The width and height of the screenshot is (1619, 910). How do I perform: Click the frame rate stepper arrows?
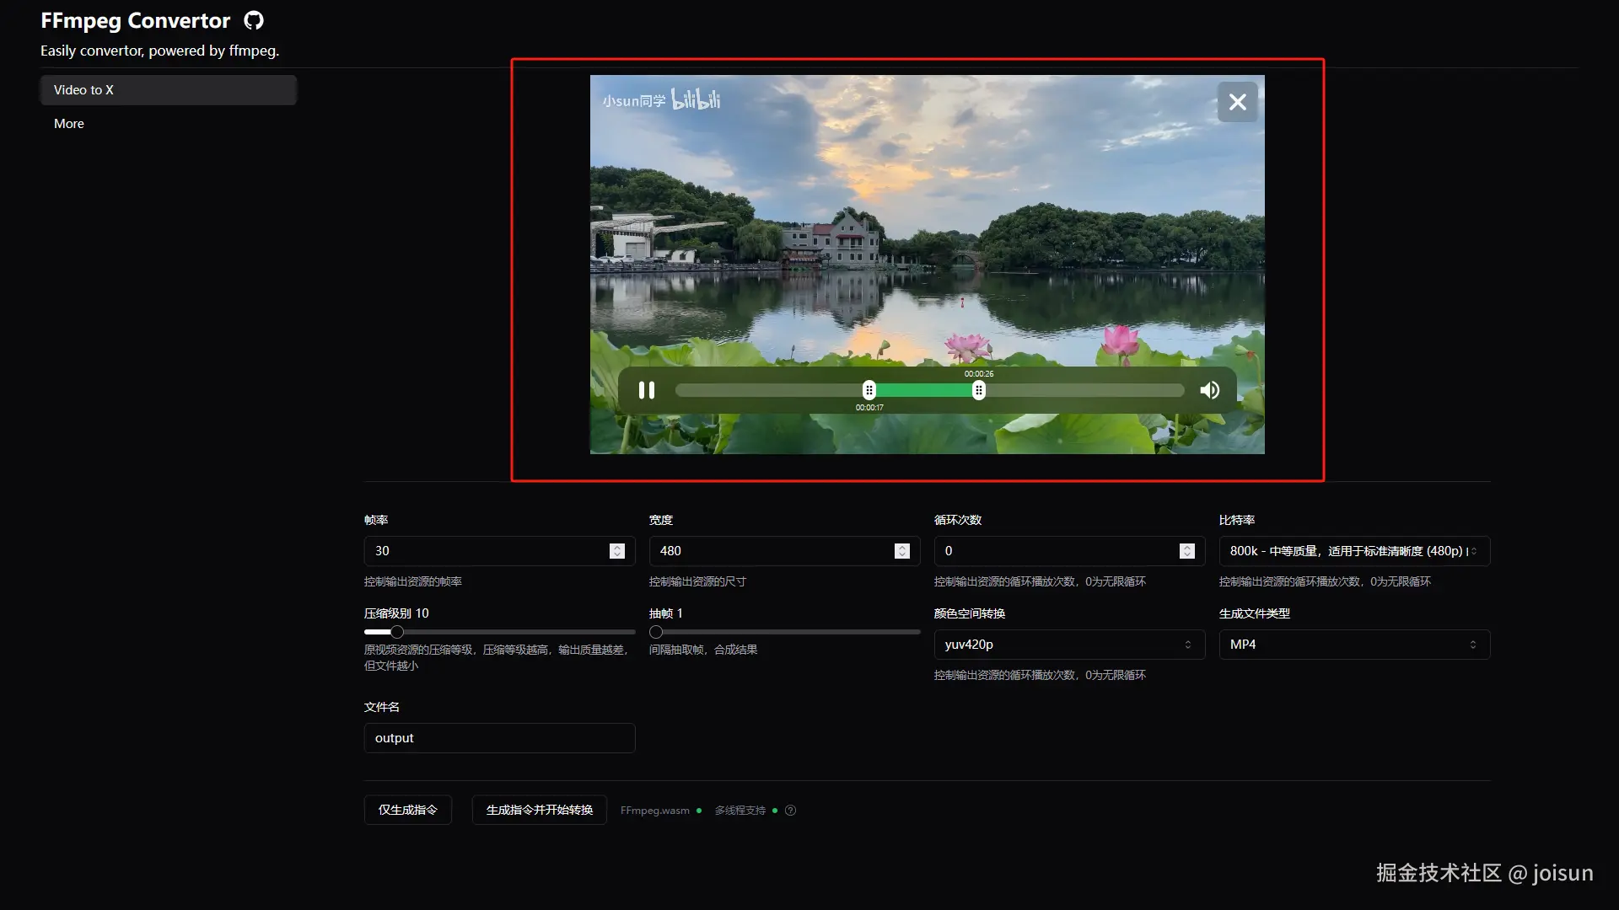tap(617, 551)
